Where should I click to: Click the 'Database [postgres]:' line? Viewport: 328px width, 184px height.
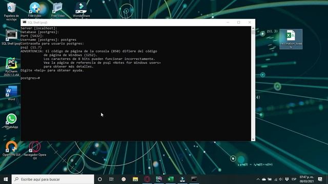click(40, 32)
